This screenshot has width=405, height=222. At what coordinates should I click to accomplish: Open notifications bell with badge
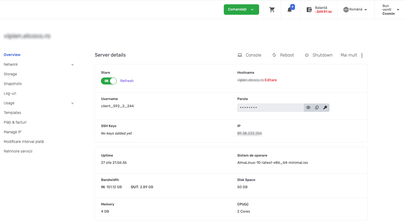290,10
